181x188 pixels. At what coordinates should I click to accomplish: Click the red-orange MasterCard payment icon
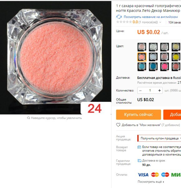(155, 175)
